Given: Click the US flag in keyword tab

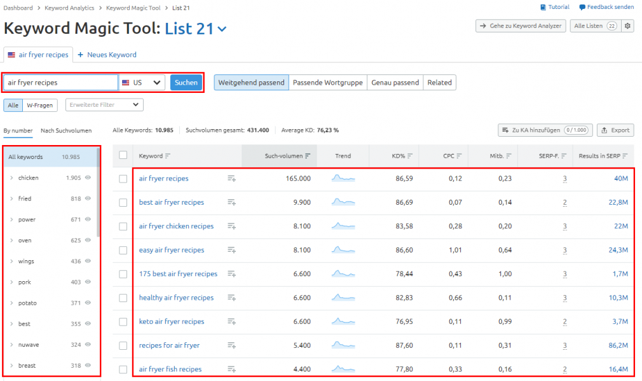Looking at the screenshot, I should coord(11,55).
